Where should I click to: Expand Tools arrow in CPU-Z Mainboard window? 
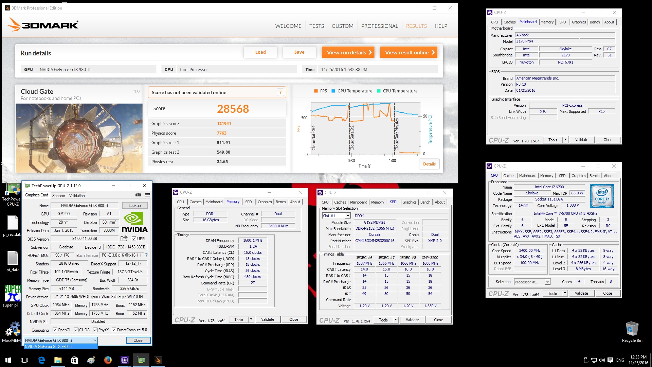pyautogui.click(x=565, y=140)
